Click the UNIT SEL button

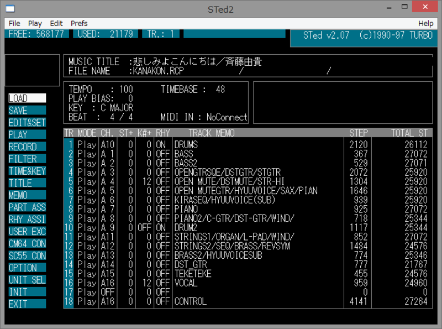[x=27, y=280]
